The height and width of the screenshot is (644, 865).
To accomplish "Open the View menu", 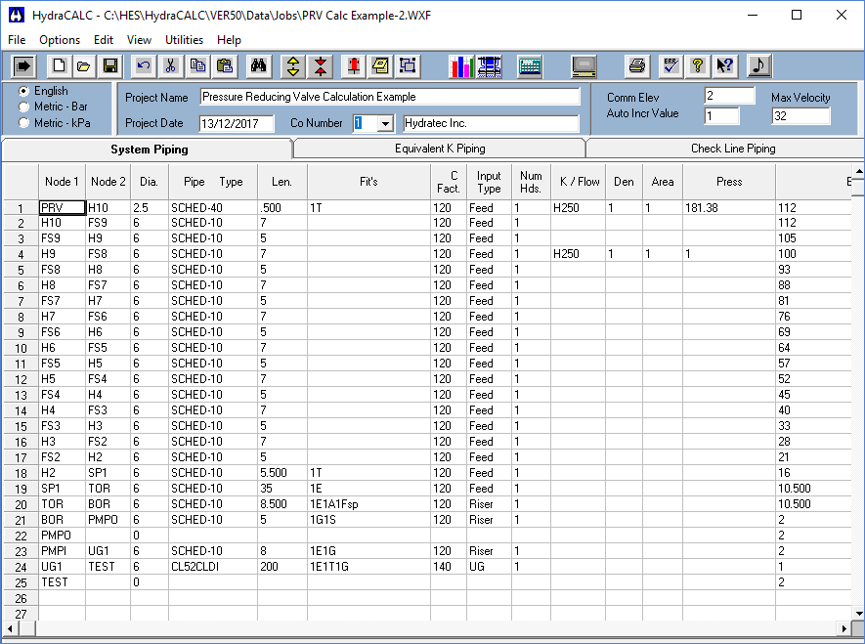I will pos(139,40).
